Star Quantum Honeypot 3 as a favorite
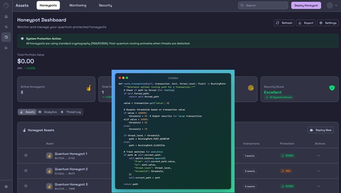 click(26, 186)
